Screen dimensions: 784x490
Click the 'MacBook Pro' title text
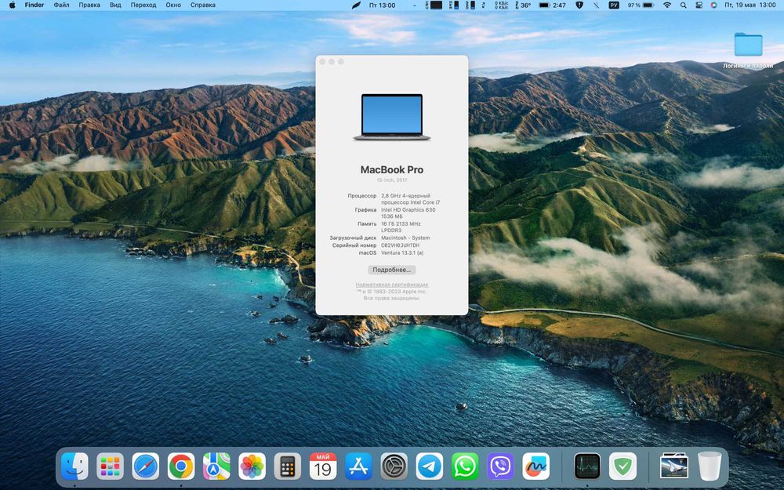click(391, 170)
